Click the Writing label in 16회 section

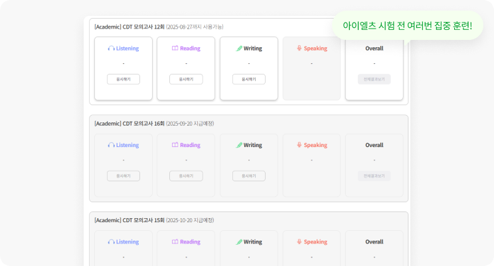[253, 145]
